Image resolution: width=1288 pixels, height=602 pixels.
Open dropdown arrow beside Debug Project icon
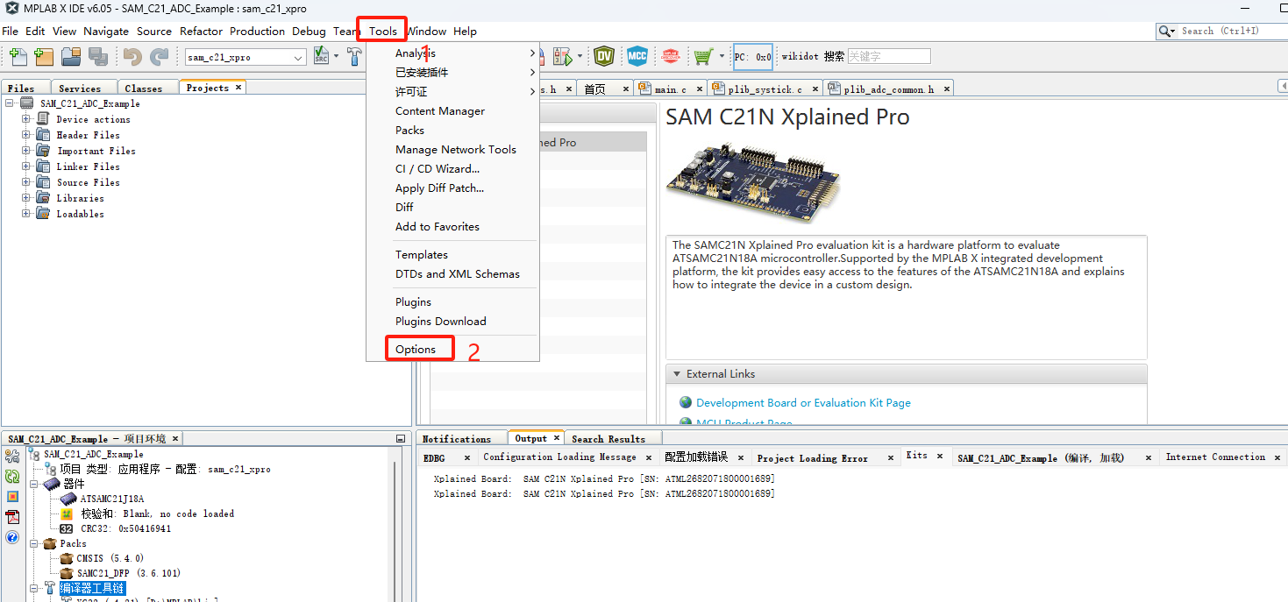(x=580, y=57)
